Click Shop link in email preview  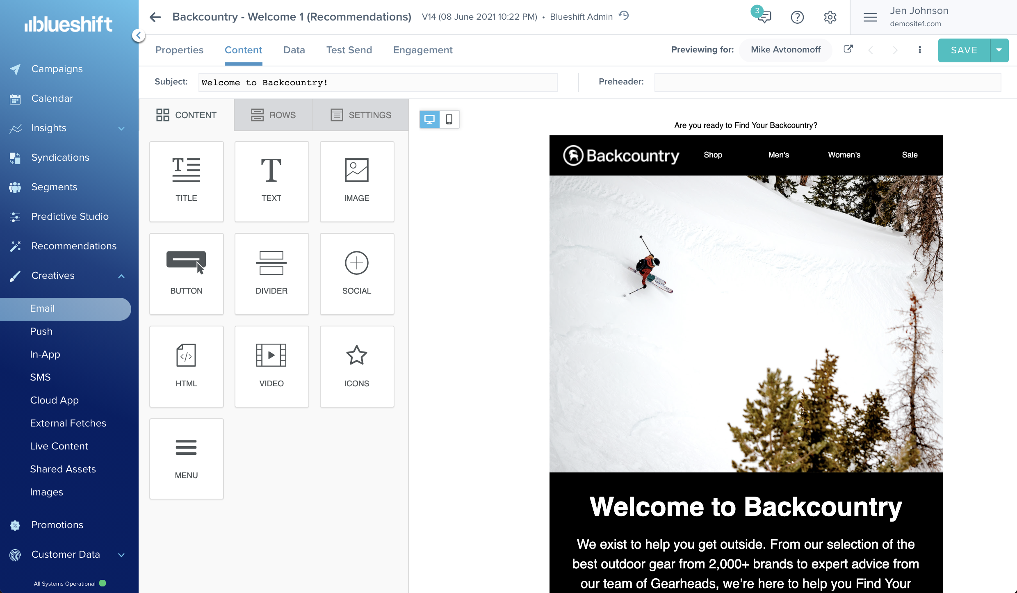point(713,155)
